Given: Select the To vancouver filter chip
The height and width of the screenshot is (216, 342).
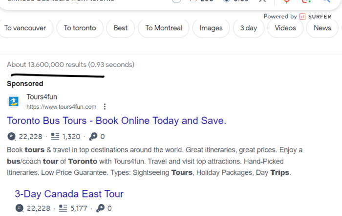Looking at the screenshot, I should tap(25, 28).
